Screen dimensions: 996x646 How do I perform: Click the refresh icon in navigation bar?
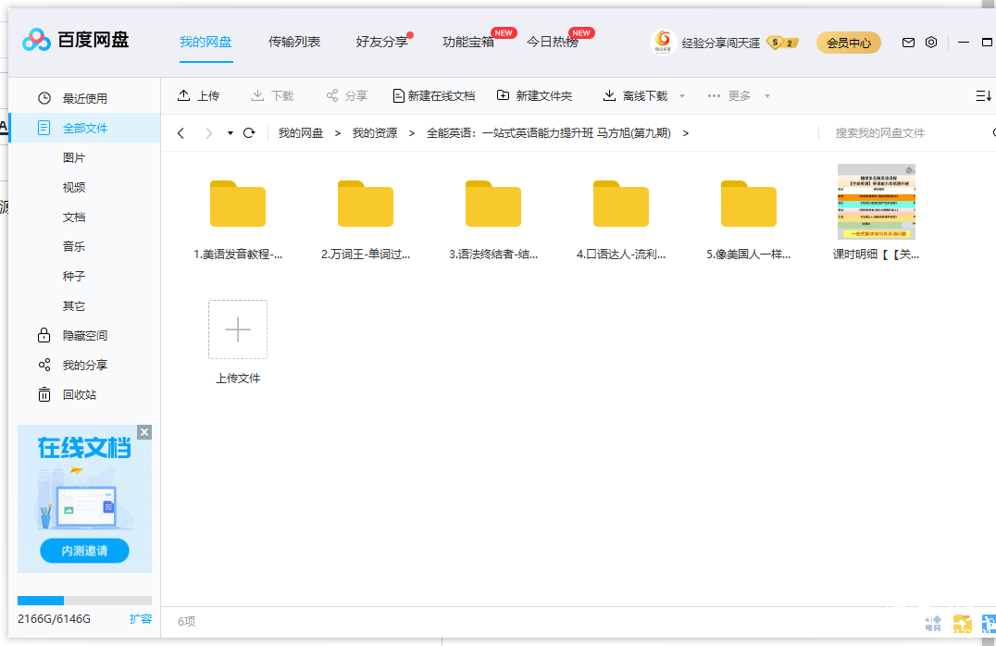click(249, 133)
